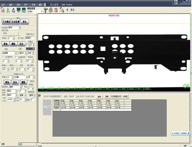Click the small icon left of result panel

39,95
